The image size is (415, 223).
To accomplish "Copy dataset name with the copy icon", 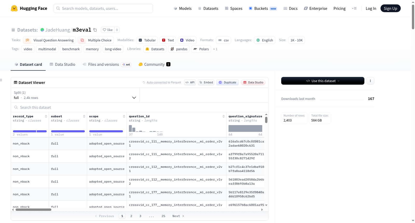I will coord(95,30).
